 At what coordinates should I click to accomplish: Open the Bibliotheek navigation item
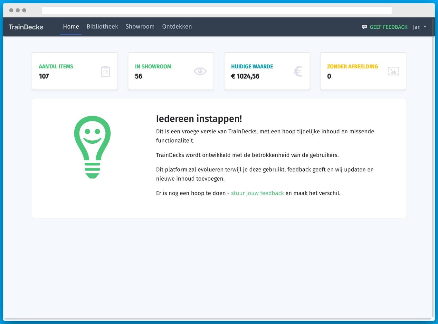pyautogui.click(x=102, y=27)
